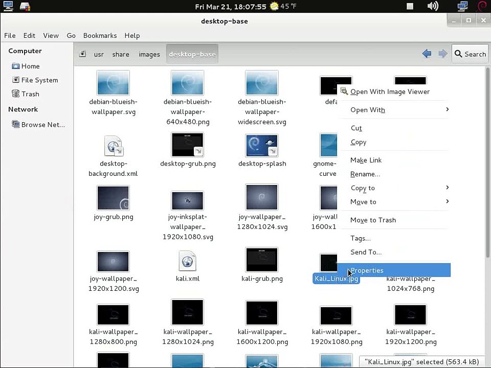
Task: Navigate to images in path bar
Action: [x=149, y=54]
